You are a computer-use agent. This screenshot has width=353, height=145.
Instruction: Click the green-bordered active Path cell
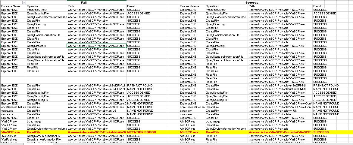pyautogui.click(x=96, y=46)
